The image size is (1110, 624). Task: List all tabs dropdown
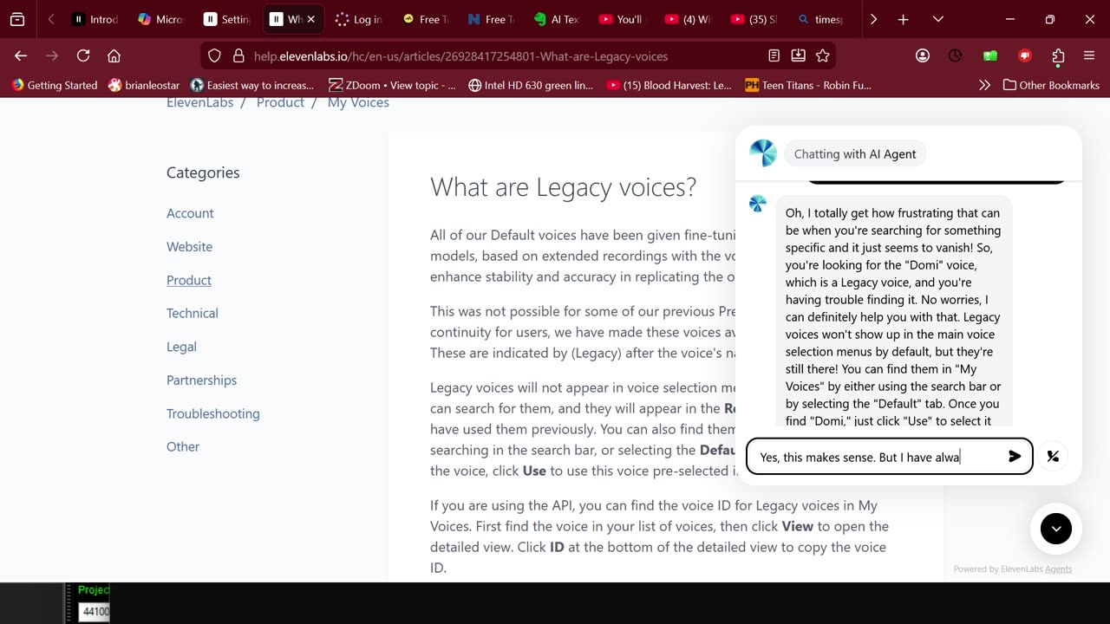(x=937, y=19)
